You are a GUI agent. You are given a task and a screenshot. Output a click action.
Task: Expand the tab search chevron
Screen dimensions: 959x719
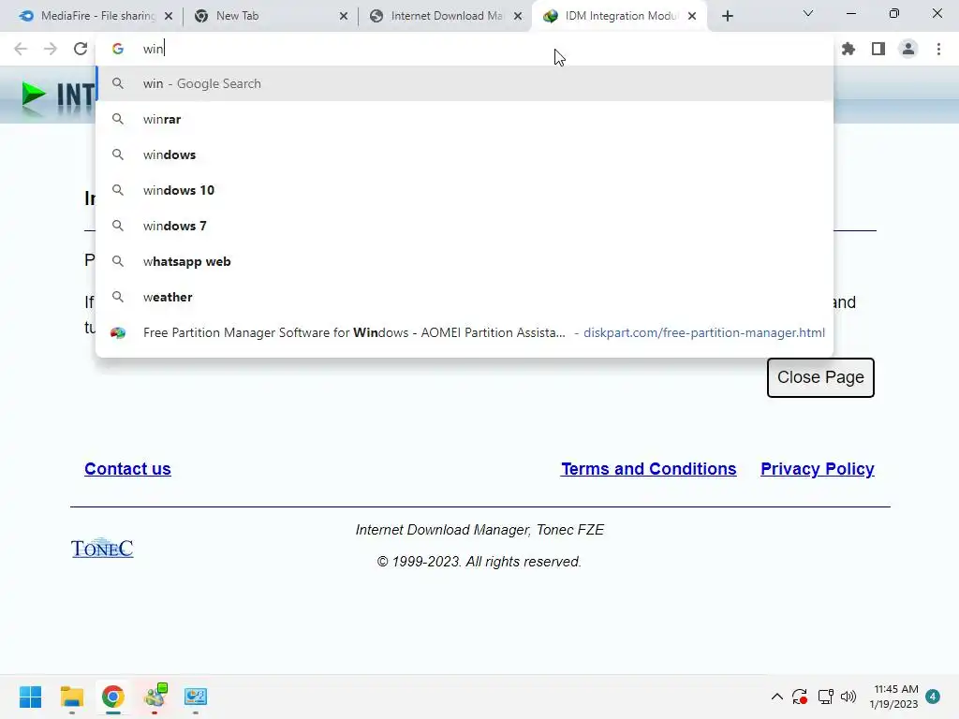pyautogui.click(x=808, y=13)
